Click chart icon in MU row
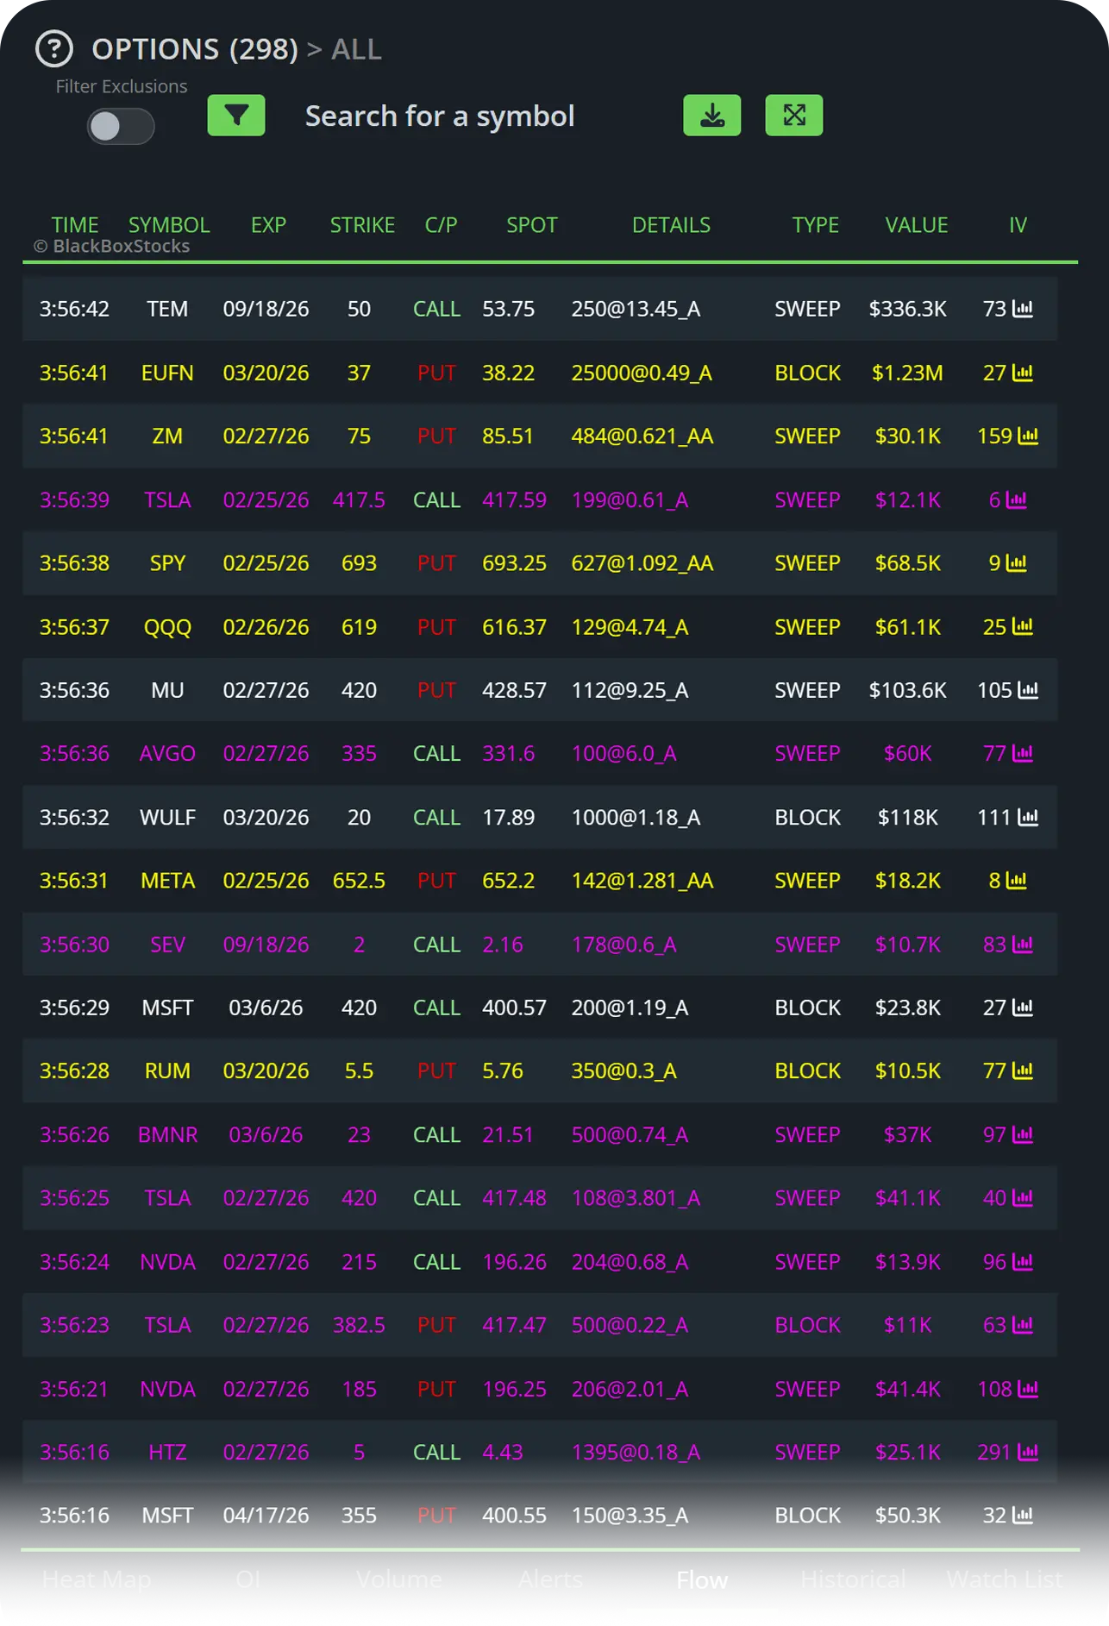Image resolution: width=1109 pixels, height=1626 pixels. point(1028,690)
